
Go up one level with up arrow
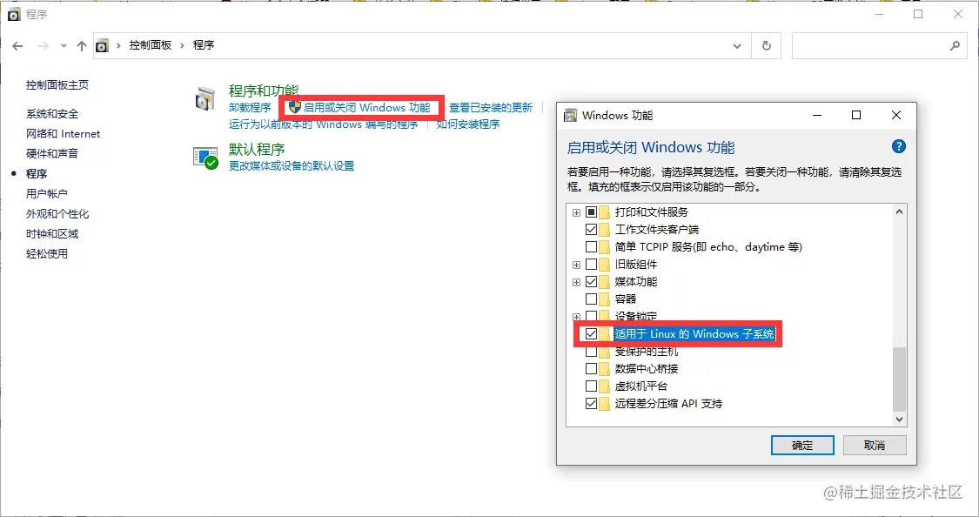coord(82,45)
